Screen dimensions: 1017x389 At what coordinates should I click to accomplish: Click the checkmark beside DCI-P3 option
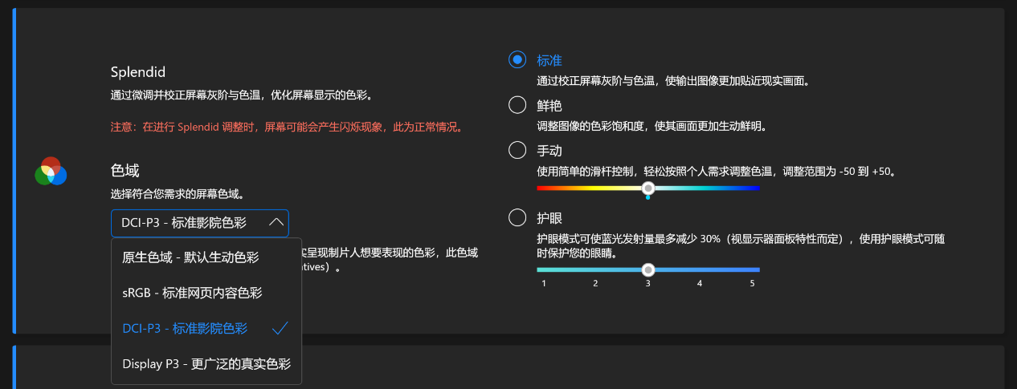[280, 328]
